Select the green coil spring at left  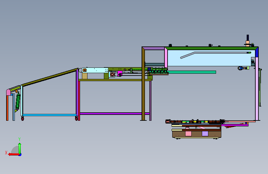(x=18, y=101)
